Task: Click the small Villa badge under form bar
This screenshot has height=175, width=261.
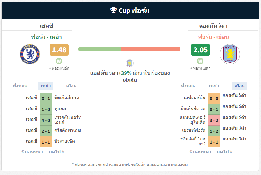Action: click(x=130, y=63)
